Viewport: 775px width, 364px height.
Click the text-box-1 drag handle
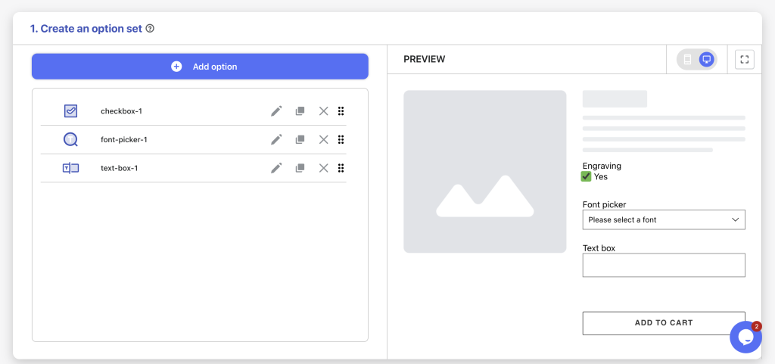pyautogui.click(x=341, y=169)
